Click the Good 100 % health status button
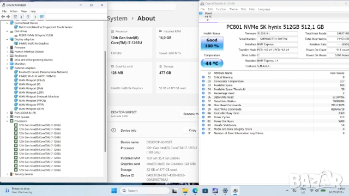Screen dimensions: 349x196 [212, 43]
